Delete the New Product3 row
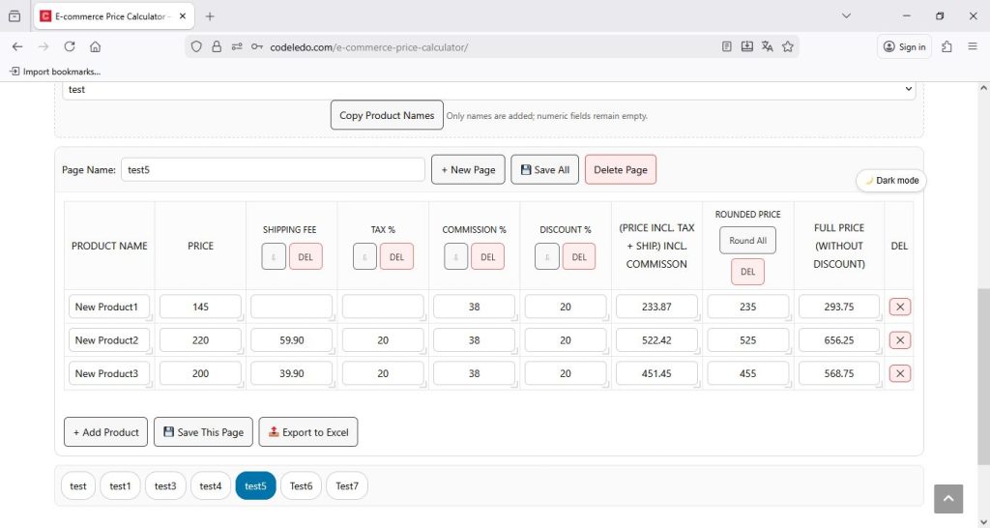 899,373
